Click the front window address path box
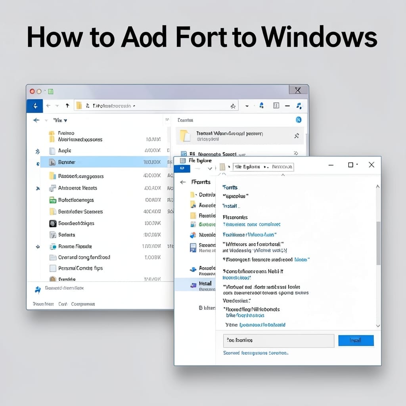 [263, 167]
